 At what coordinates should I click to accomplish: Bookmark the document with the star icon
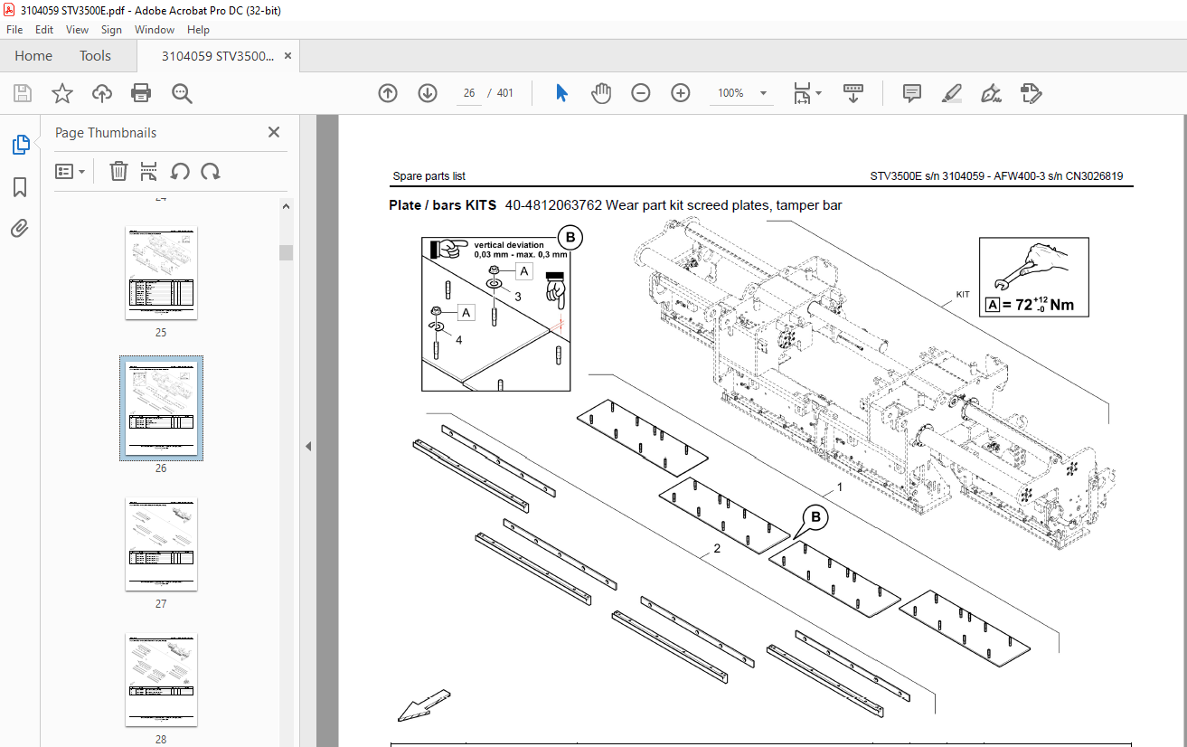(x=61, y=93)
